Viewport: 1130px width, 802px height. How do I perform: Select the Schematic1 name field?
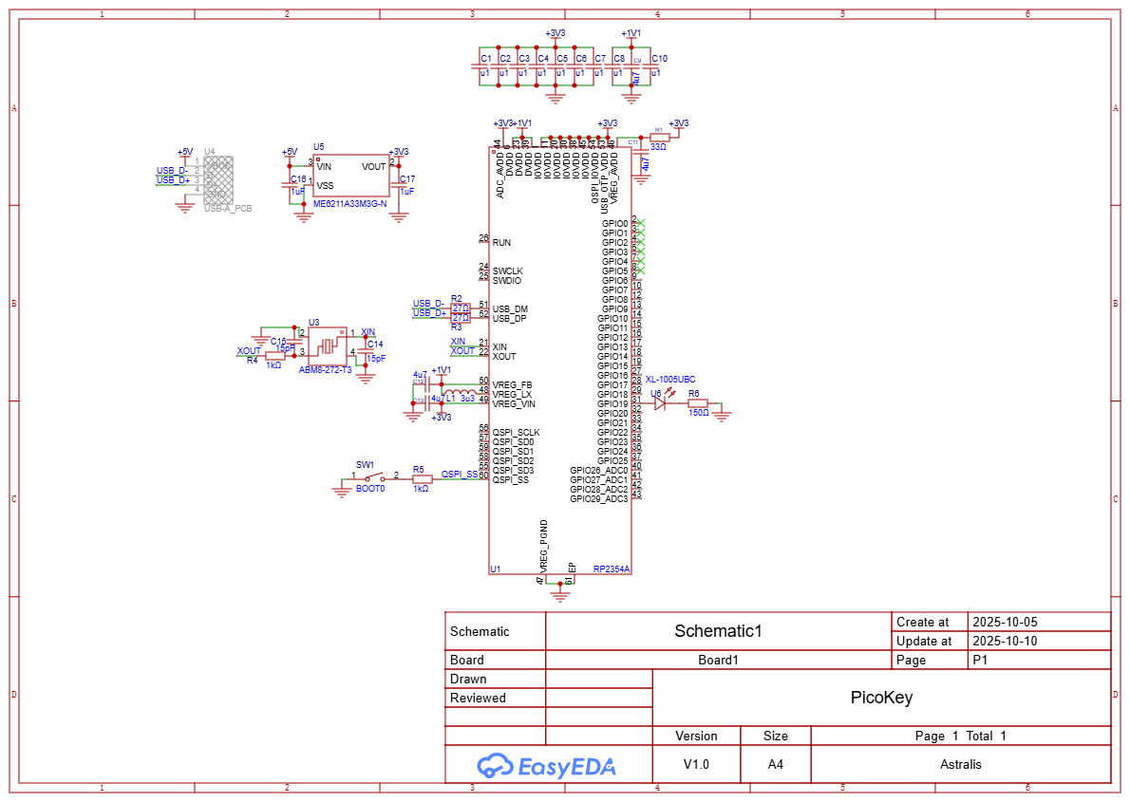tap(718, 631)
